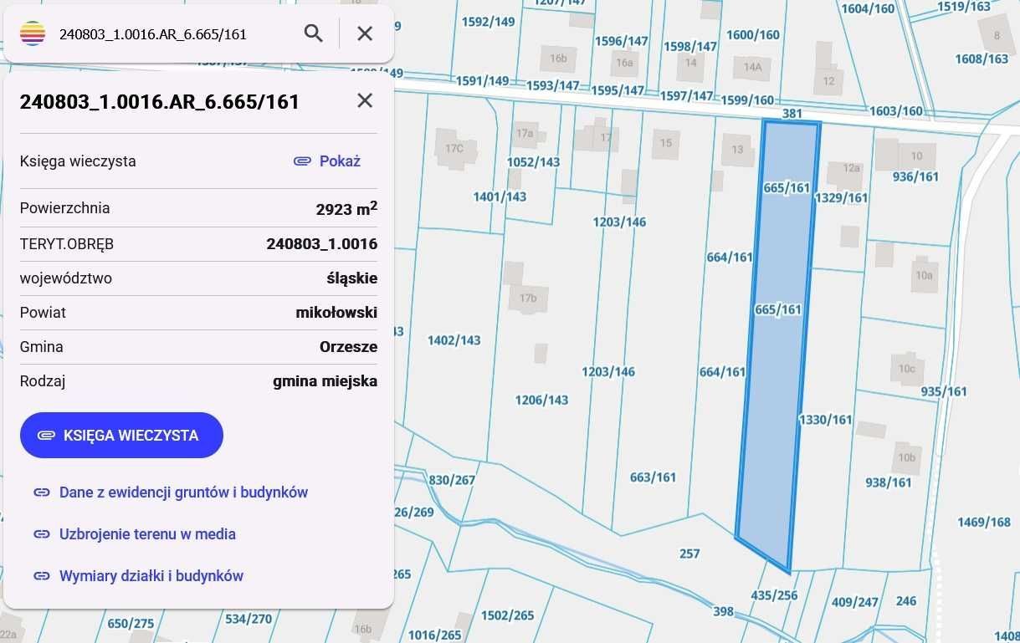1020x643 pixels.
Task: Select parcel 935/161 on the map
Action: pyautogui.click(x=944, y=391)
